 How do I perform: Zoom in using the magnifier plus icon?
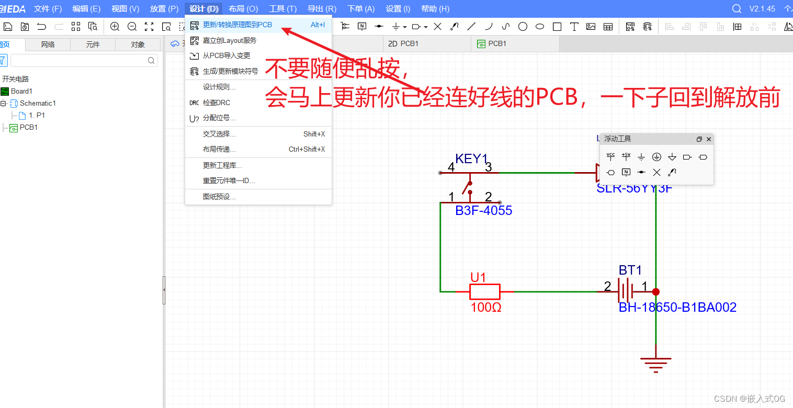pyautogui.click(x=115, y=27)
